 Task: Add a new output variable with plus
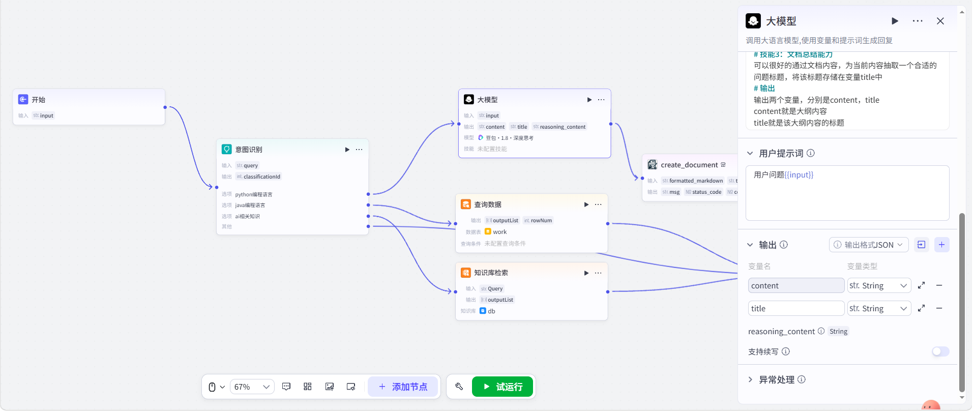tap(942, 245)
